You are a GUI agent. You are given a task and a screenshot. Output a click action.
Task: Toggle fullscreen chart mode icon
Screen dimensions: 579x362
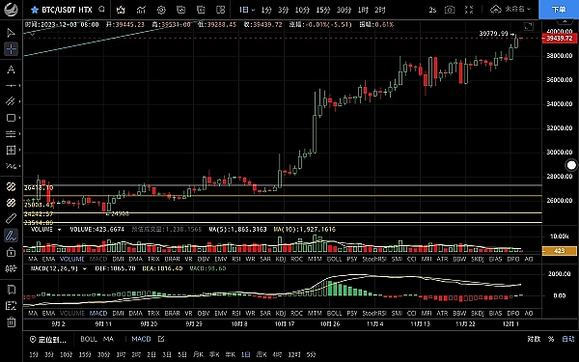point(469,10)
